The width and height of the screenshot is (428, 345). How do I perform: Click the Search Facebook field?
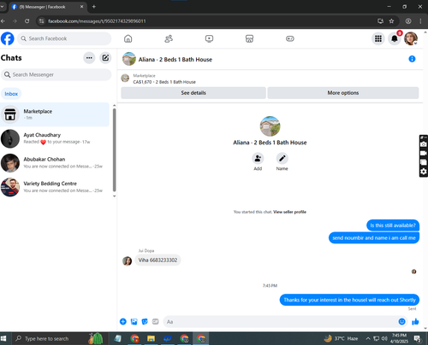(64, 38)
